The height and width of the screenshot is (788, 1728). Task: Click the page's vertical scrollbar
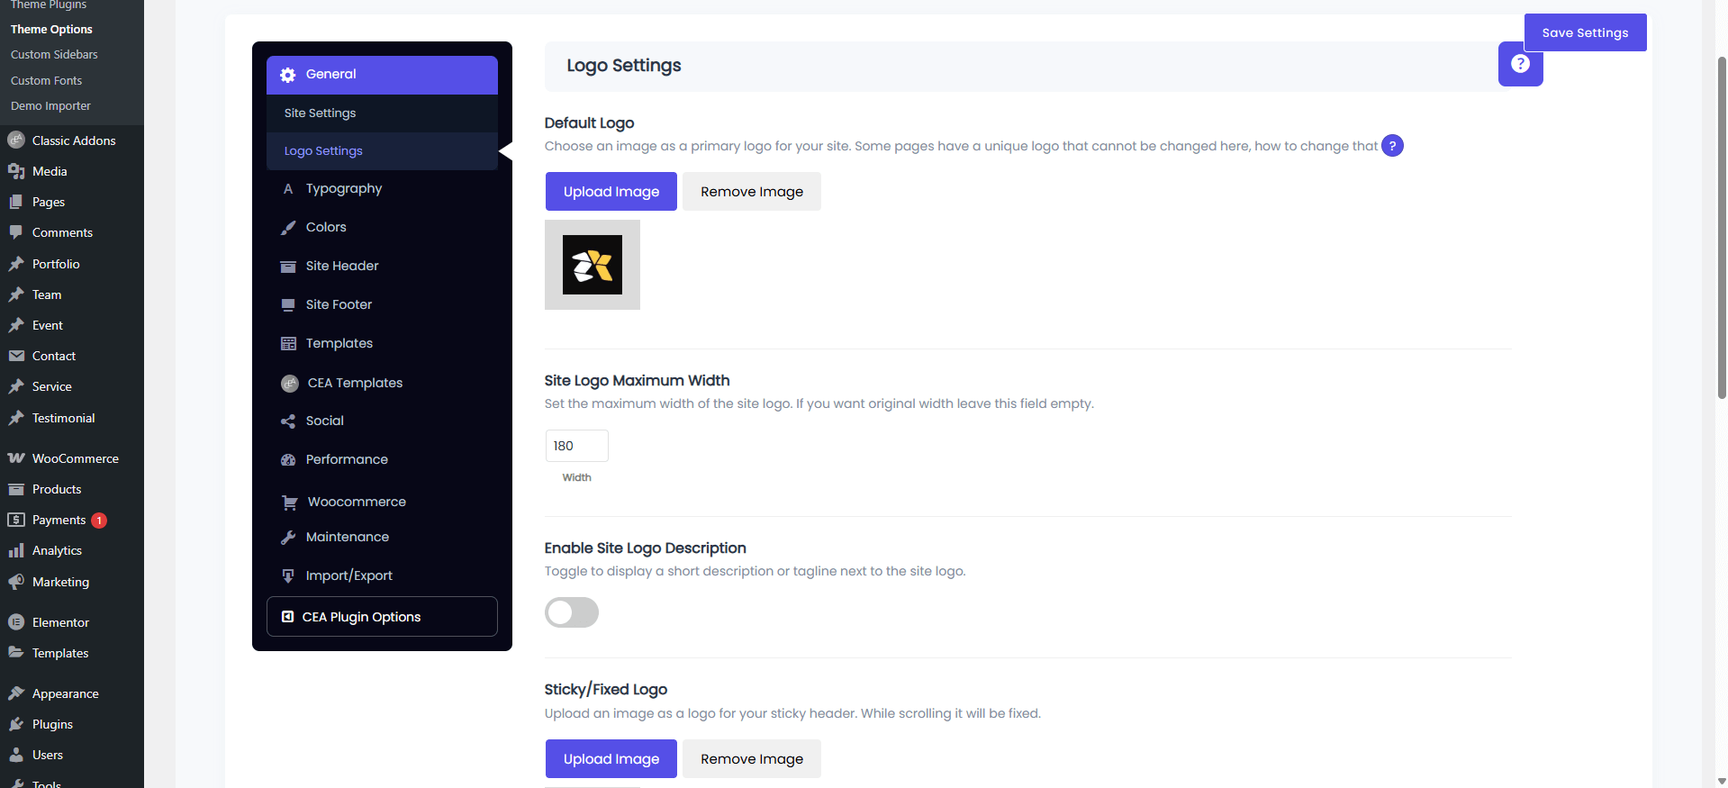(x=1721, y=225)
